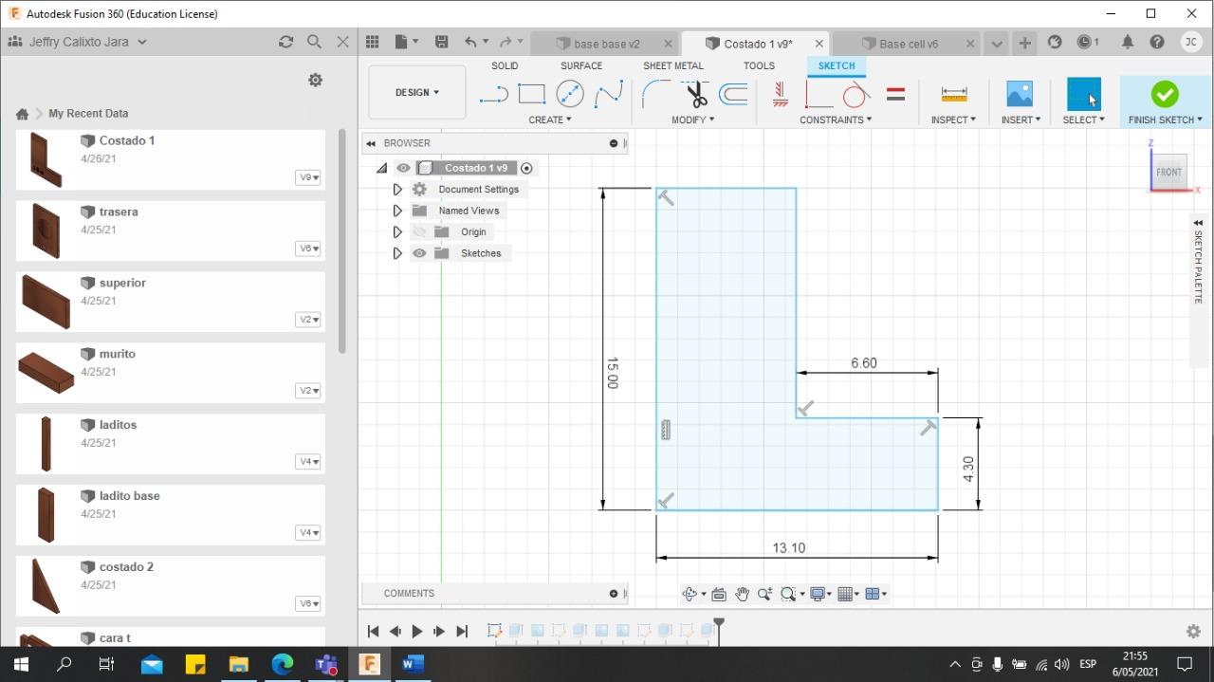
Task: Search in the data panel
Action: pyautogui.click(x=314, y=42)
